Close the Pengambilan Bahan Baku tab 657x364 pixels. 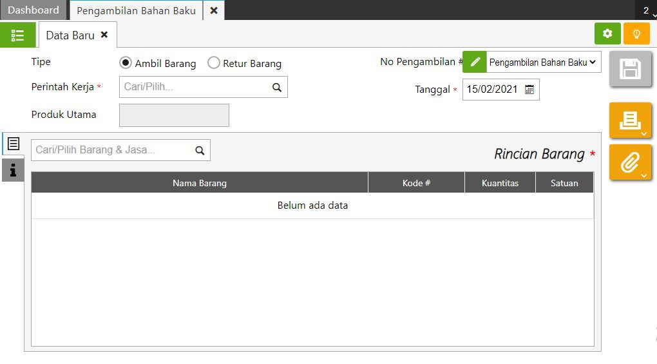(214, 10)
